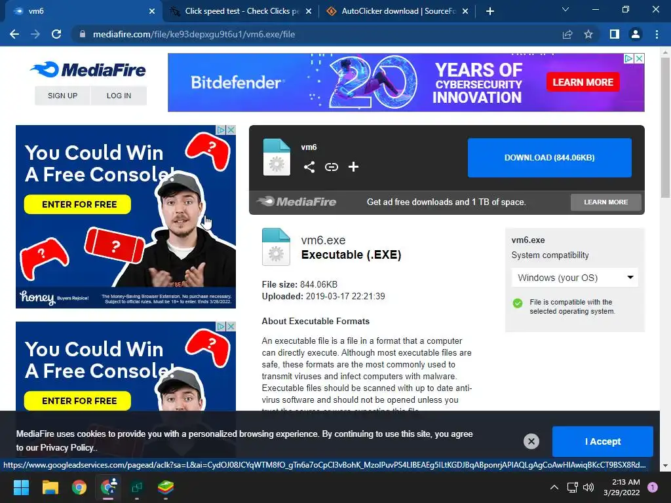Click the scrollbar down arrow
This screenshot has width=671, height=503.
point(665,466)
